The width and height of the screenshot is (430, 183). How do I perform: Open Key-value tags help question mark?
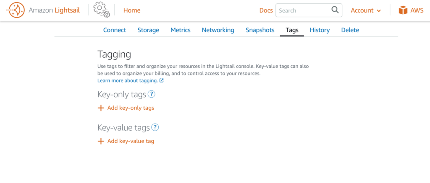click(x=155, y=127)
